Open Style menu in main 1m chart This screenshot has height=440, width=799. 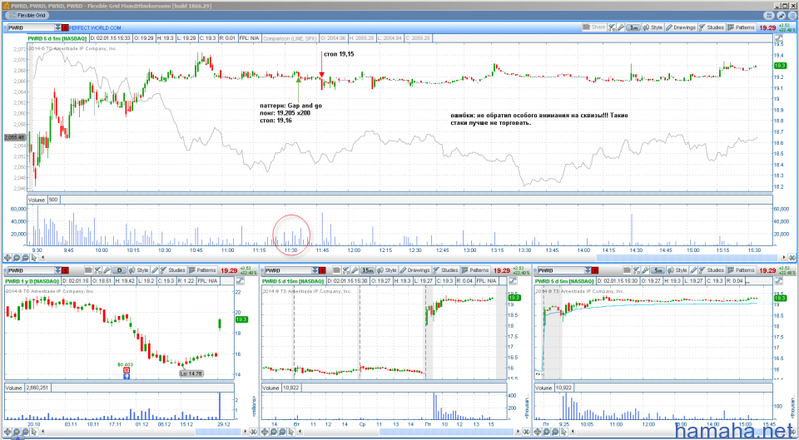[653, 27]
